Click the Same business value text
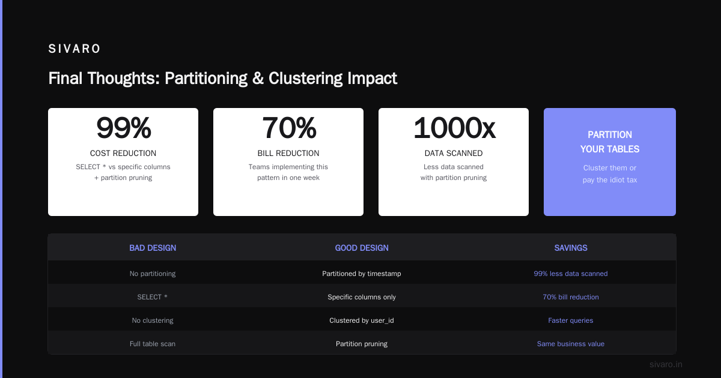The width and height of the screenshot is (721, 378). (x=571, y=344)
